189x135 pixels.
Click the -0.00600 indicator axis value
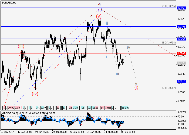[182, 128]
